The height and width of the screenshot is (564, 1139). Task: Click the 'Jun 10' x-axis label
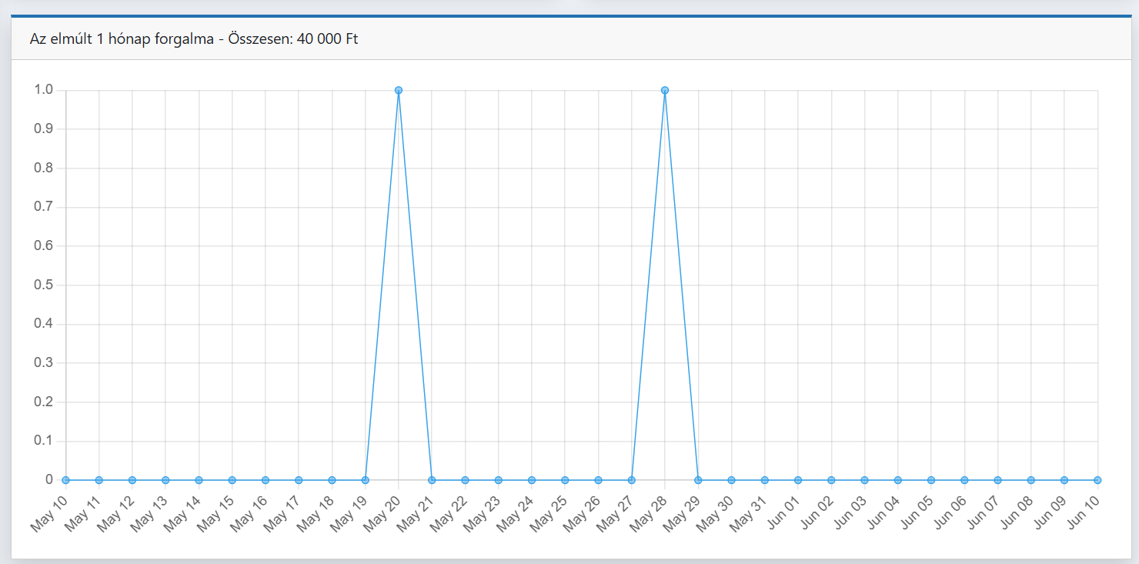1083,512
